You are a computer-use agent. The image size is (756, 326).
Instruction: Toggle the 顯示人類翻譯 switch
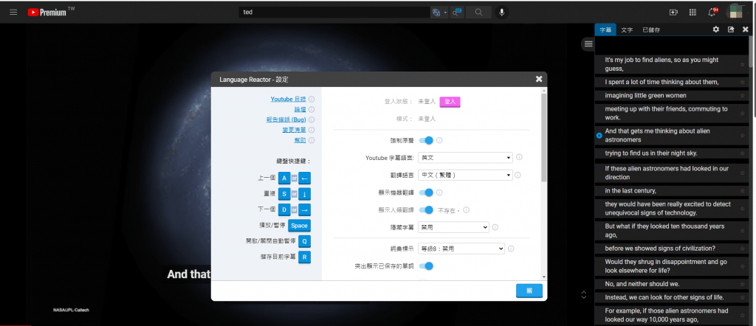tap(426, 210)
